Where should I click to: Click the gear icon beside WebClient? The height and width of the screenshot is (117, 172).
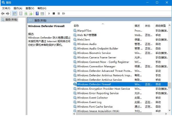pos(75,40)
